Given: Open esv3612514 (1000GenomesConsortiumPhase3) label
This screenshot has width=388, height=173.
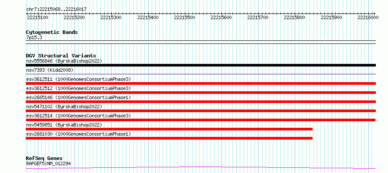Looking at the screenshot, I should 78,116.
